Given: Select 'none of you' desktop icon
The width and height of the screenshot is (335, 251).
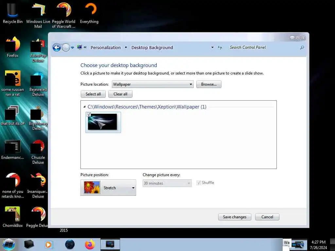Looking at the screenshot, I should tap(12, 185).
